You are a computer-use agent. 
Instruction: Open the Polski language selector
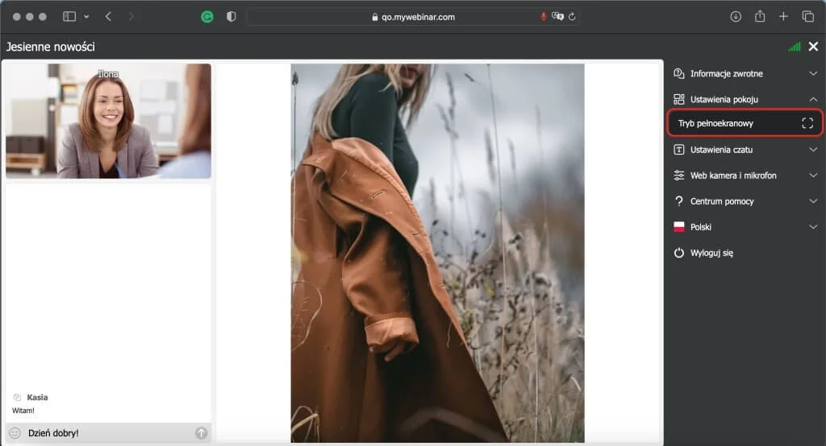(x=745, y=227)
